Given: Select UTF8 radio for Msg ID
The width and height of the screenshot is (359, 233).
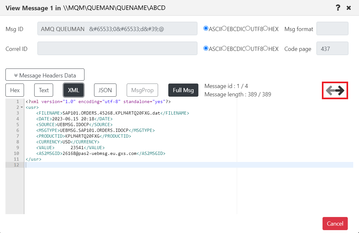Looking at the screenshot, I should 248,28.
